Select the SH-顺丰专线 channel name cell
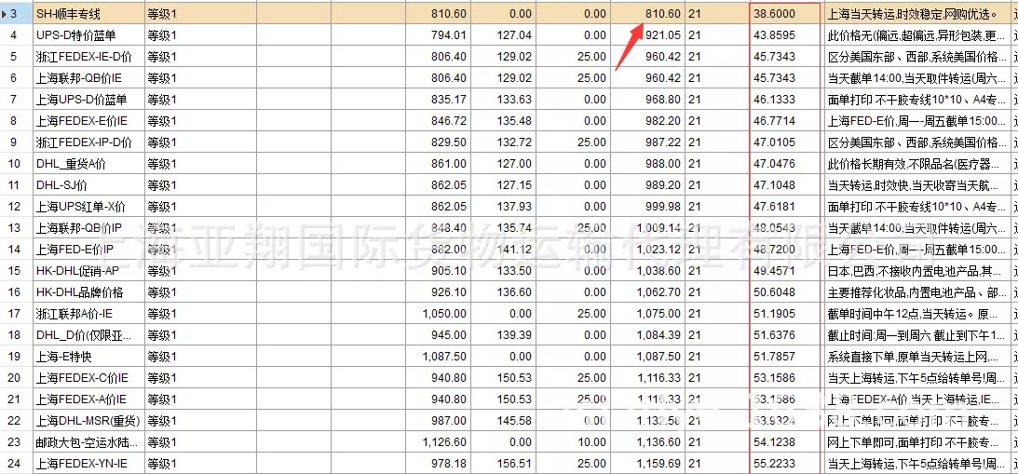The height and width of the screenshot is (474, 1018). tap(88, 14)
